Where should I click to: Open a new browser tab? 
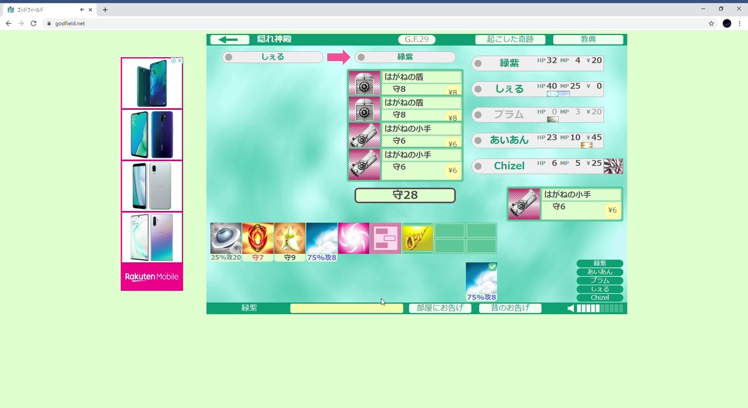click(x=105, y=9)
